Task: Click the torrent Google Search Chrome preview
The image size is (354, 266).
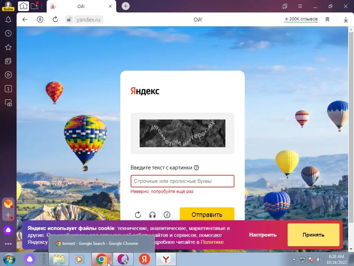Action: coord(102,243)
